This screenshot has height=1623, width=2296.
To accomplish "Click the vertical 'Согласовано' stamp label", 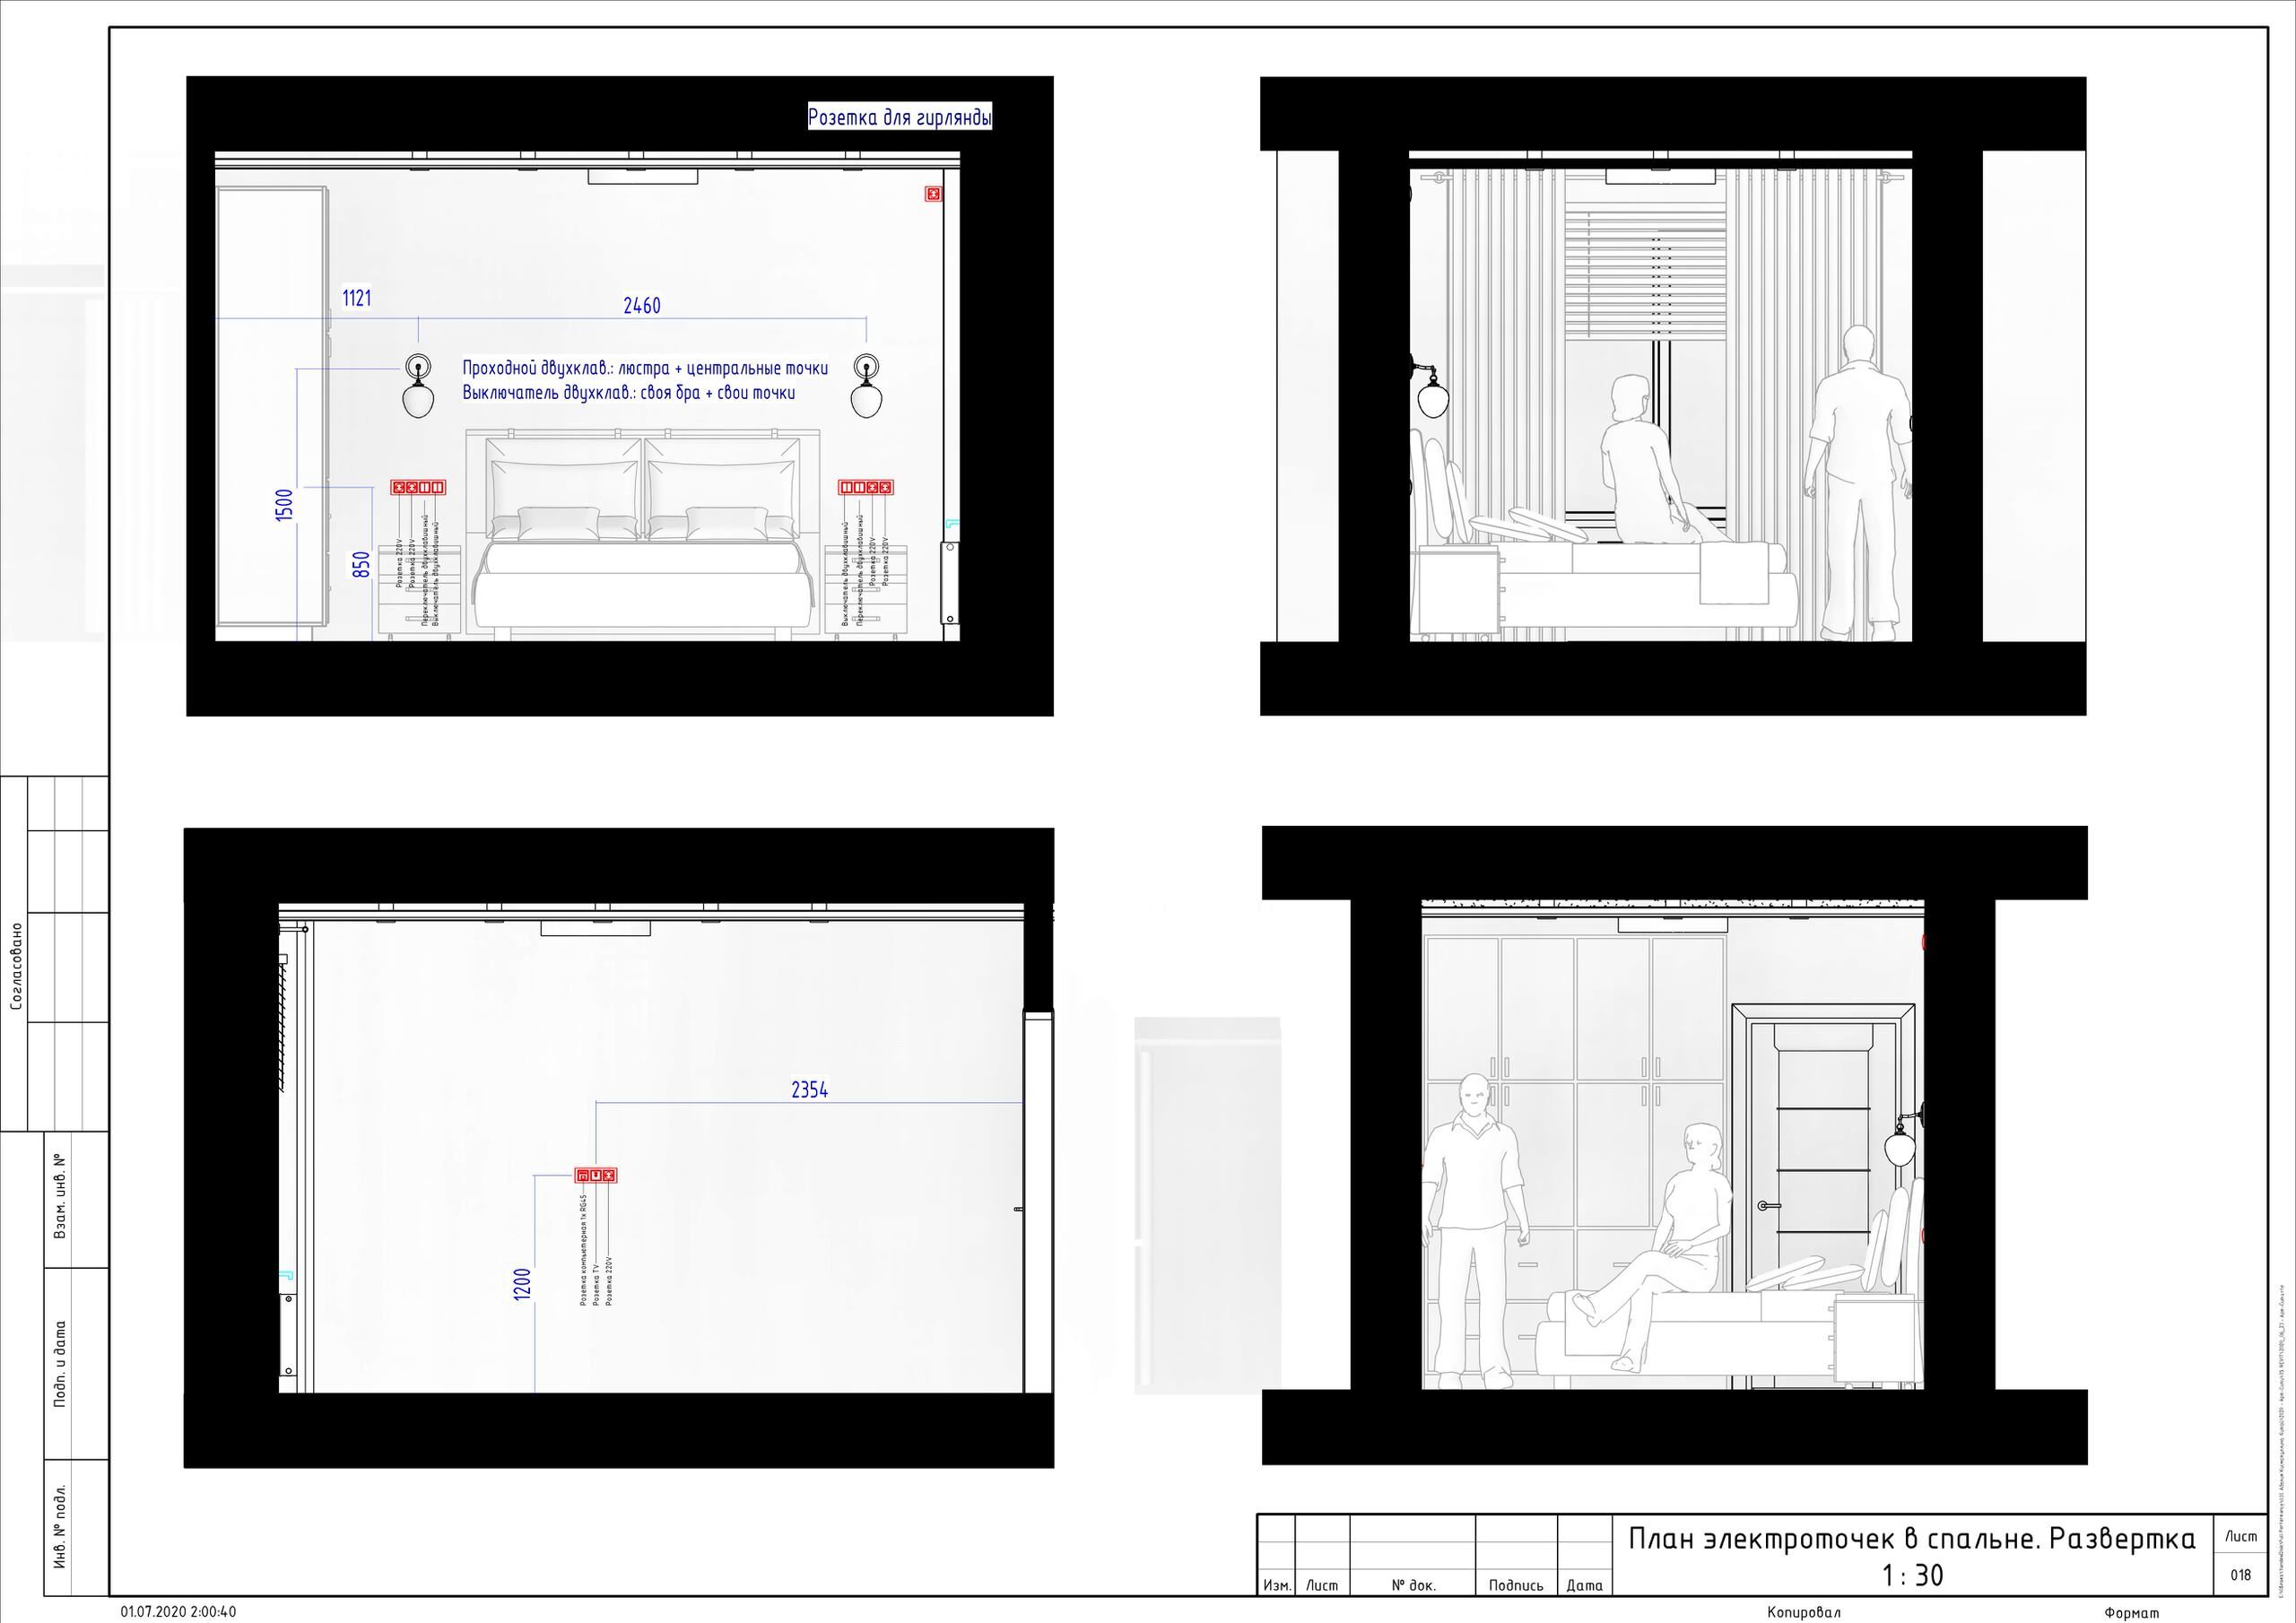I will [x=16, y=966].
